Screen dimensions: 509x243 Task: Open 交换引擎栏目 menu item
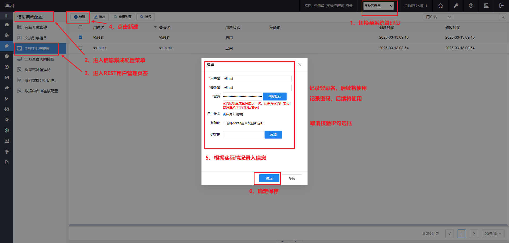(x=40, y=38)
